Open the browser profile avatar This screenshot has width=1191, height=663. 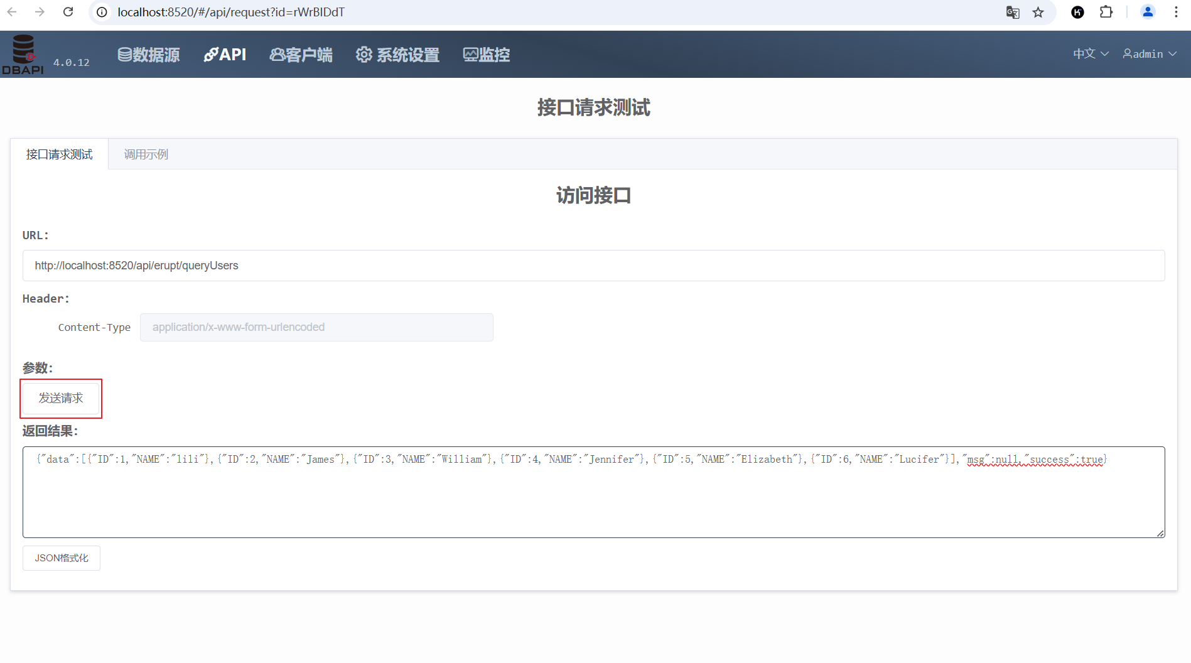(x=1148, y=12)
